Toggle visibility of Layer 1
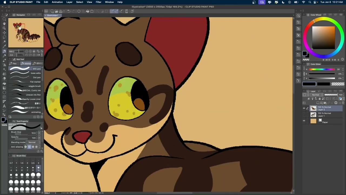Viewport: 346px width, 195px height. click(x=304, y=115)
